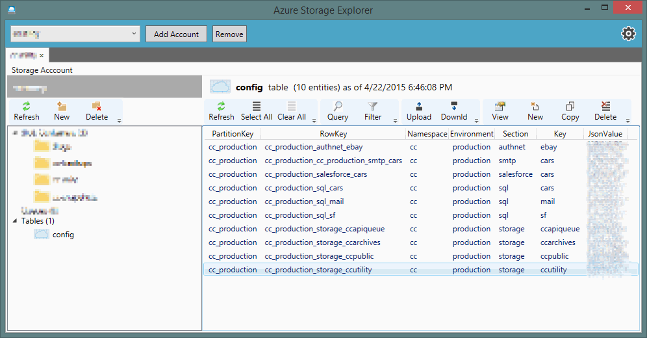Click the app icon in the title bar
The width and height of the screenshot is (647, 338).
[x=12, y=10]
